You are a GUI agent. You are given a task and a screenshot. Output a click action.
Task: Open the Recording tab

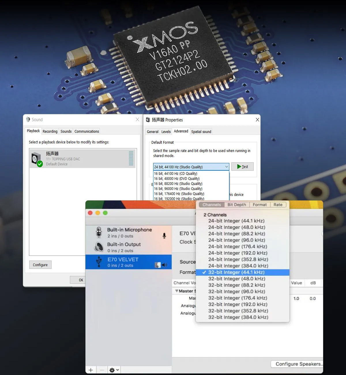pos(50,131)
